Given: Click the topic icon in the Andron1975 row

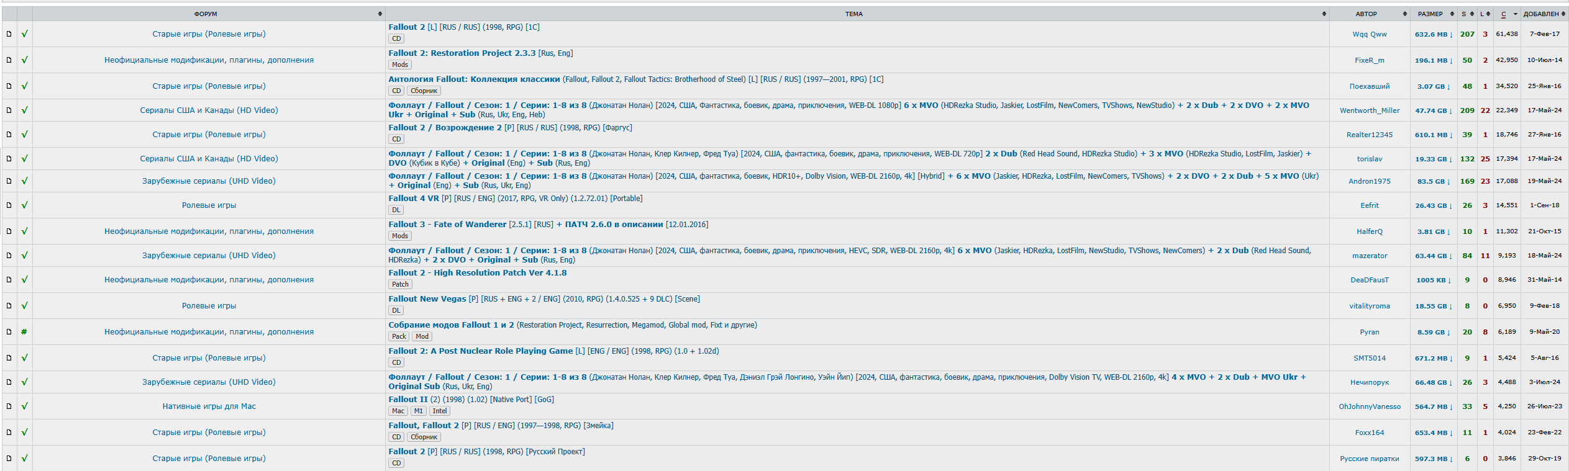Looking at the screenshot, I should (9, 181).
